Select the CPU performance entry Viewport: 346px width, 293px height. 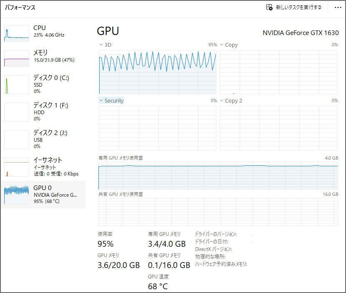[43, 33]
